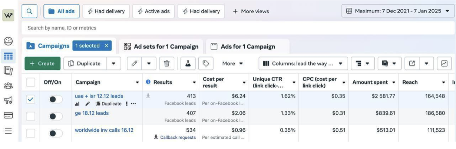Toggle on the ge 18.12 leads campaign

[56, 117]
